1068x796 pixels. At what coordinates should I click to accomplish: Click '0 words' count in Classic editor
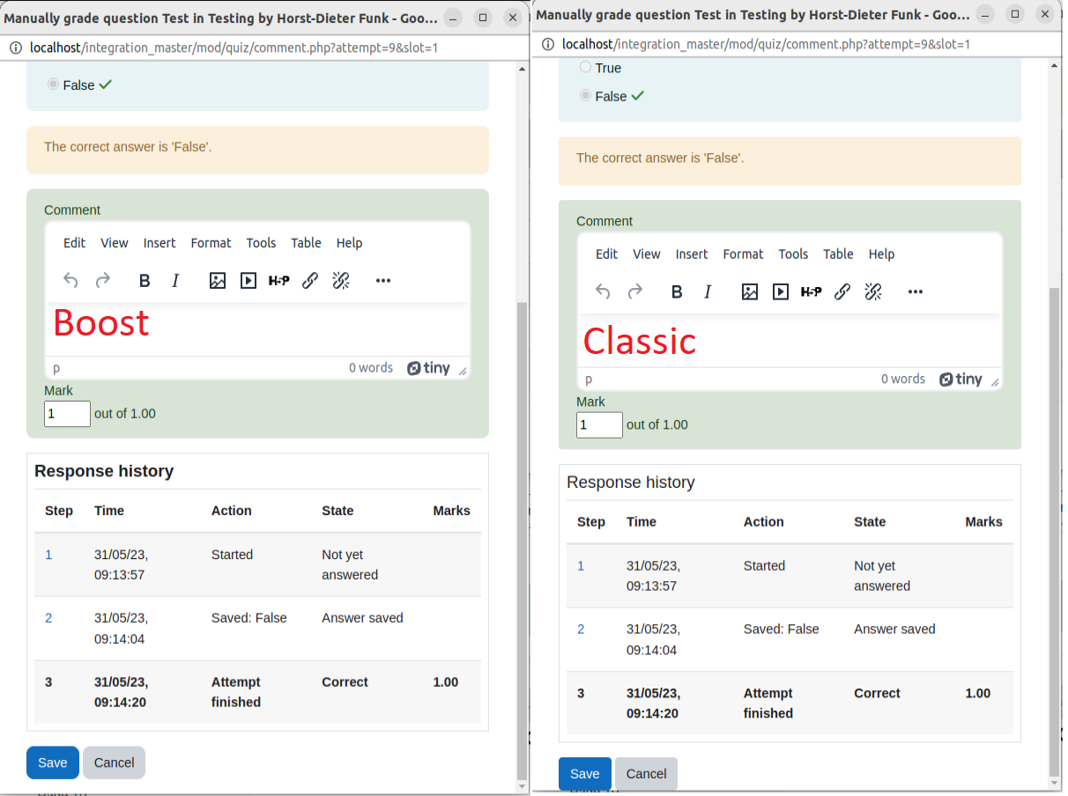coord(903,380)
